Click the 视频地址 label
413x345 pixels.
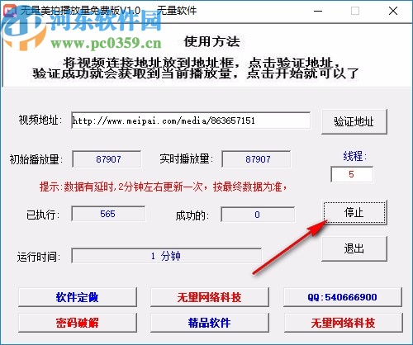tap(40, 121)
